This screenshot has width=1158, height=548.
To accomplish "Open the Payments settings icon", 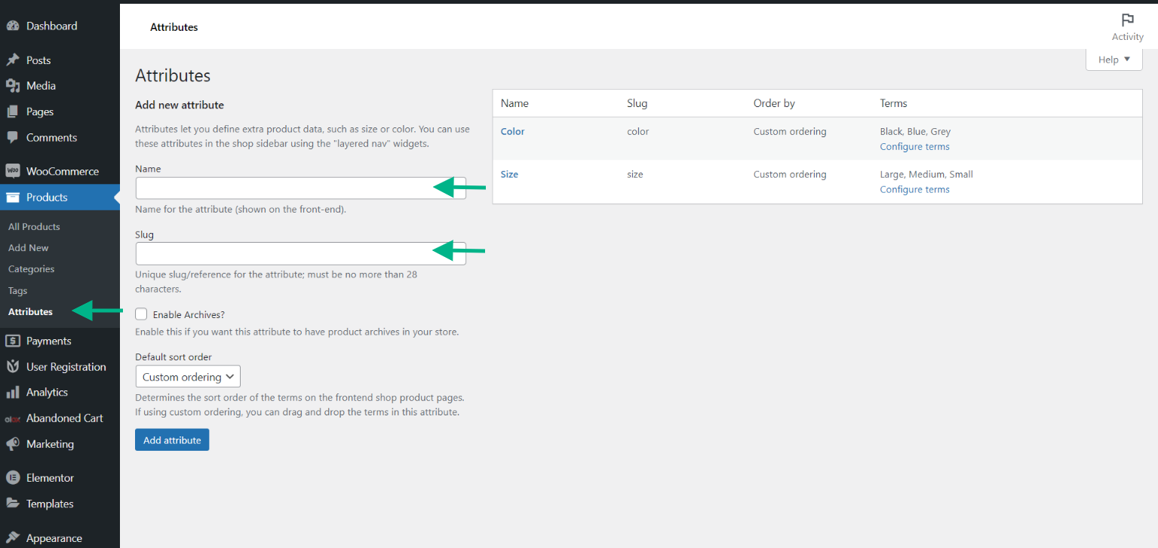I will (x=13, y=340).
